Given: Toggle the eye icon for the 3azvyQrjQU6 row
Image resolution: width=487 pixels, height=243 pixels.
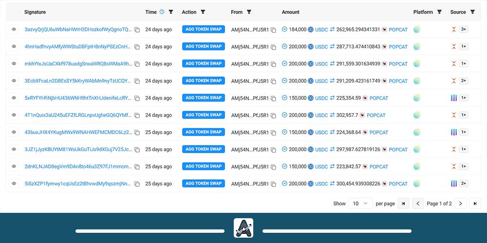Looking at the screenshot, I should [x=14, y=30].
